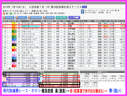Select green frame 6 swatch for アルーシャ
127x96 pixels.
point(14,31)
